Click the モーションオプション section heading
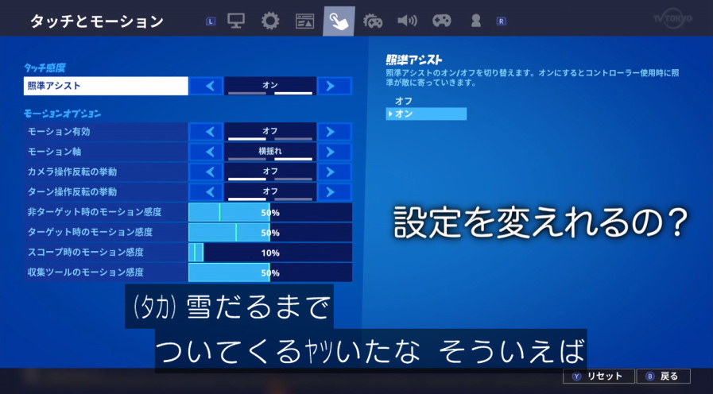713x394 pixels. pos(62,114)
